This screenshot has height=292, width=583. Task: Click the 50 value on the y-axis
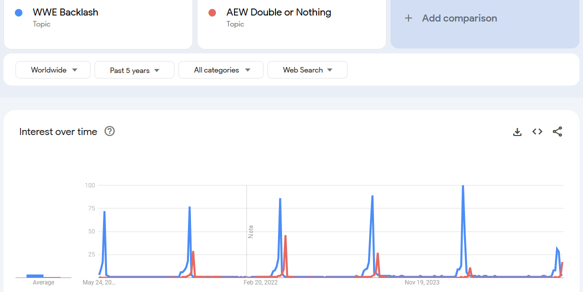coord(92,231)
